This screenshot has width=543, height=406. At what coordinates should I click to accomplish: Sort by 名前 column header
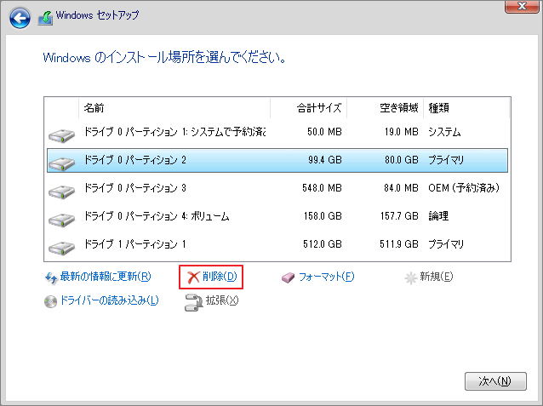click(x=174, y=108)
